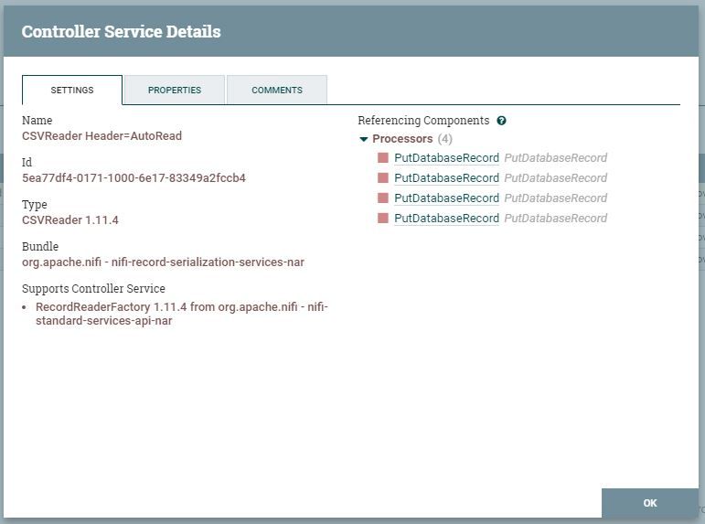This screenshot has height=524, width=705.
Task: Click the Referencing Components label
Action: [423, 121]
